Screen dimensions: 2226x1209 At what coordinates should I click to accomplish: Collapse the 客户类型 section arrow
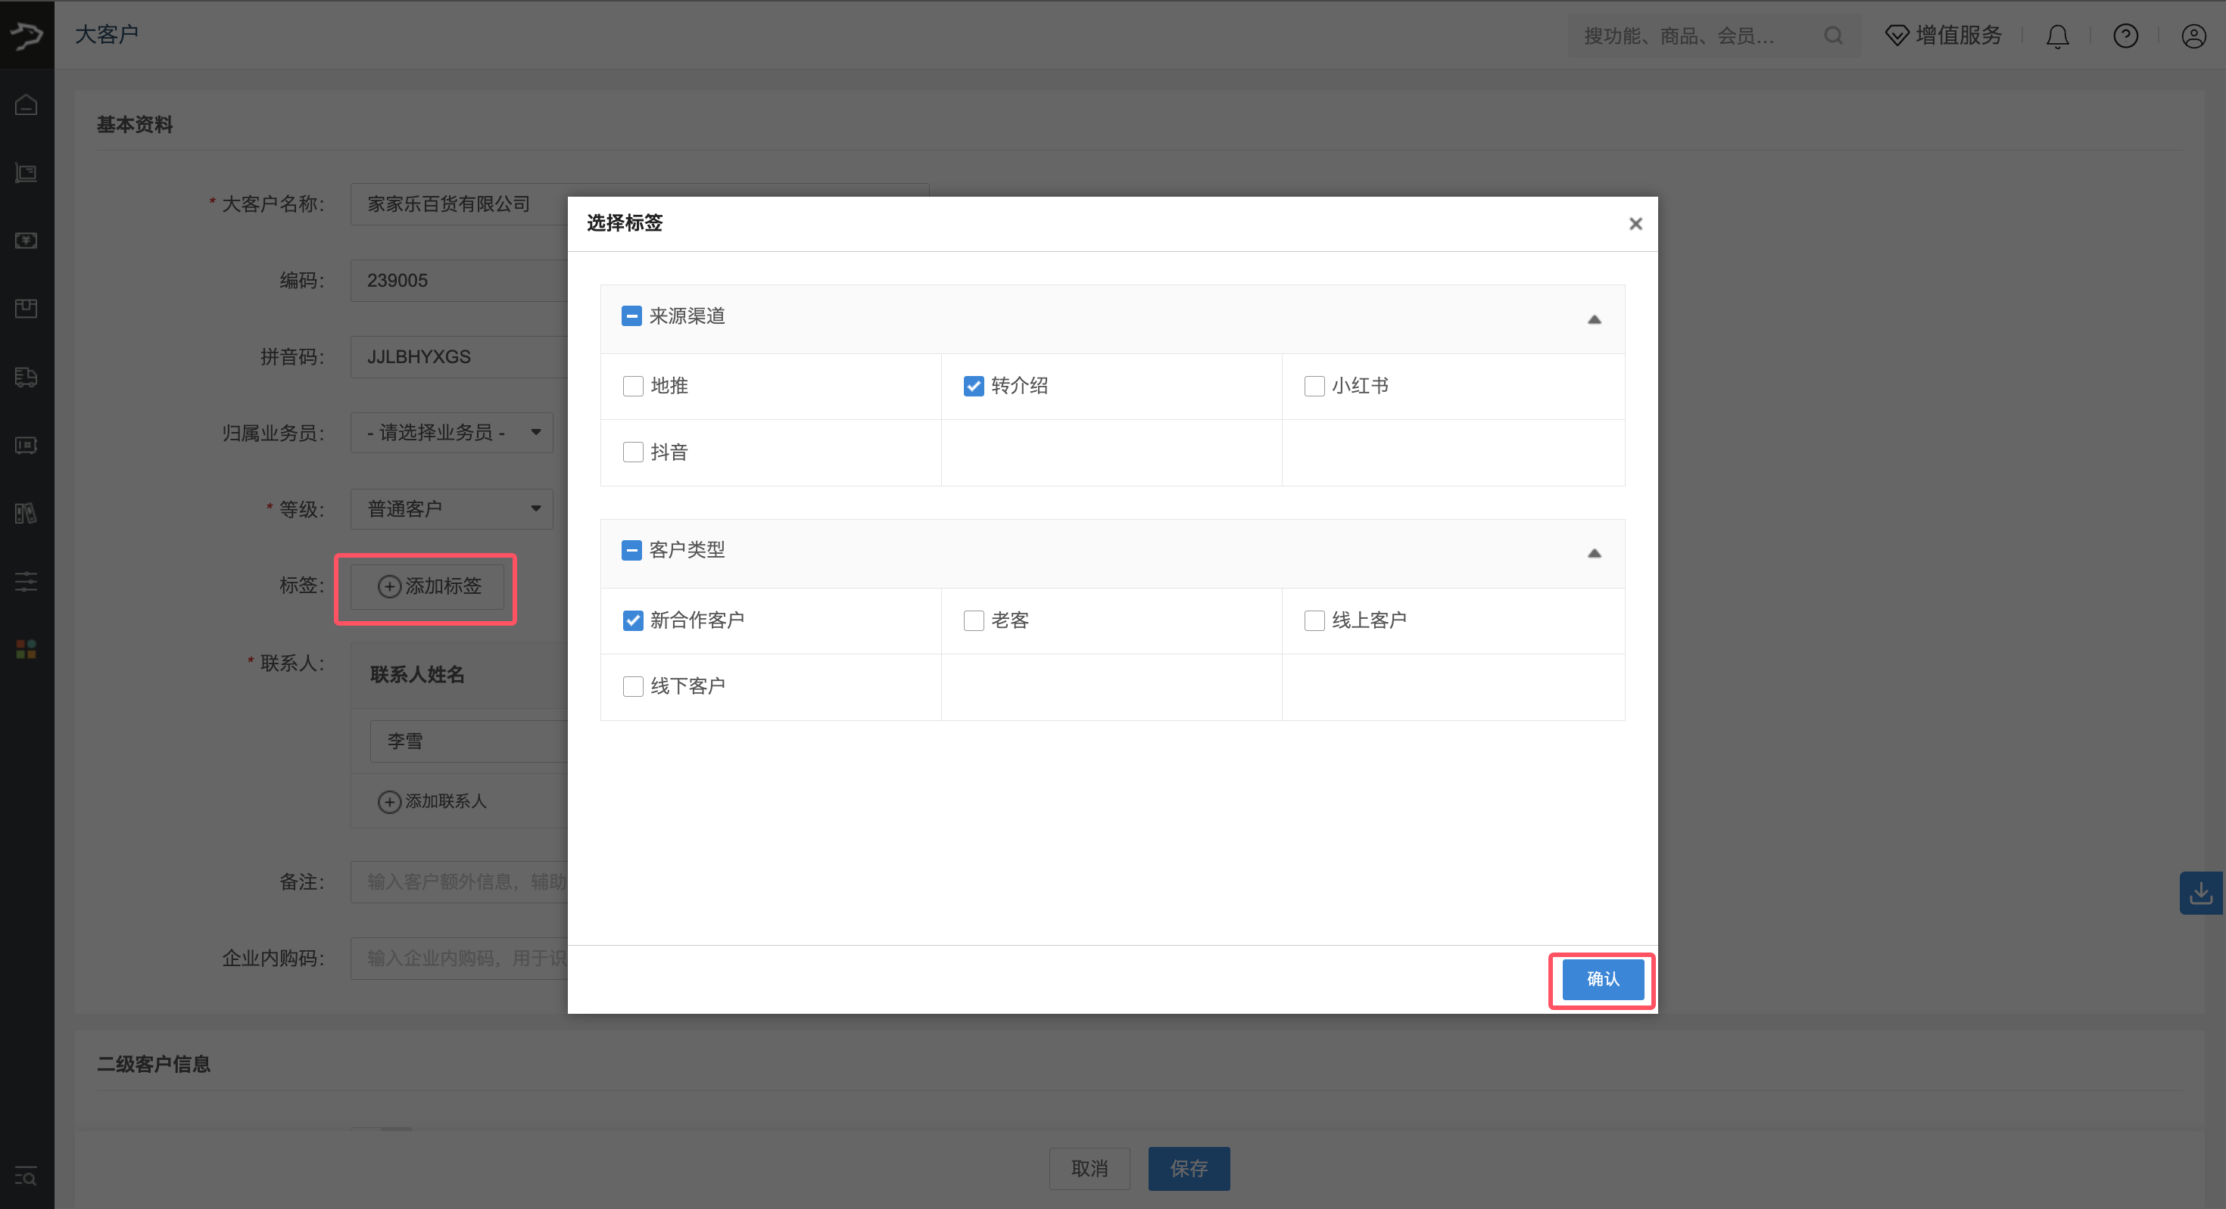coord(1595,554)
